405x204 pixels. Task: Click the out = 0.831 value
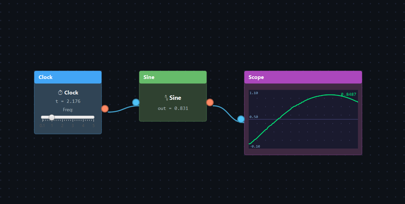[x=173, y=108]
